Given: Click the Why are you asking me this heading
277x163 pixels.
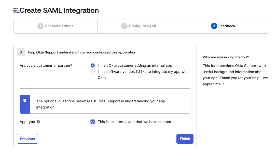Looking at the screenshot, I should (x=226, y=57).
